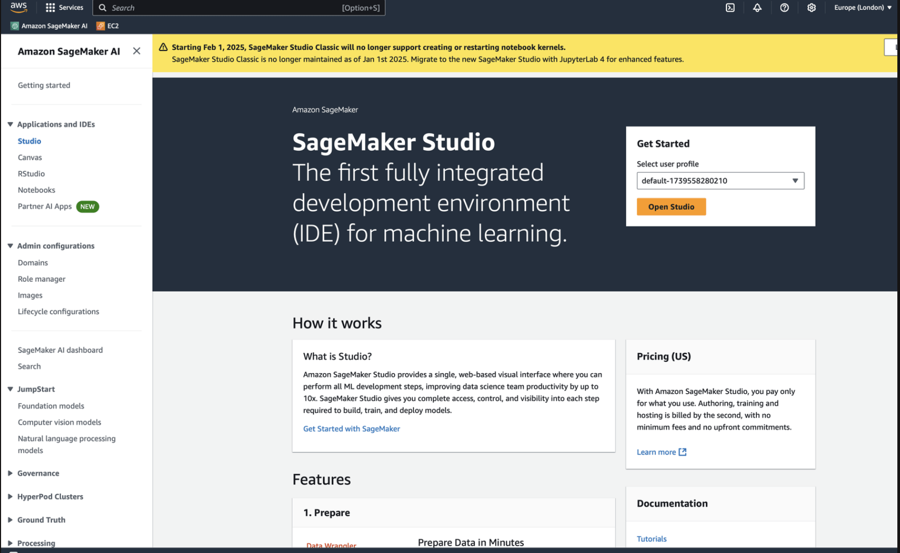Open Natural language processing models link
Image resolution: width=900 pixels, height=553 pixels.
tap(66, 445)
